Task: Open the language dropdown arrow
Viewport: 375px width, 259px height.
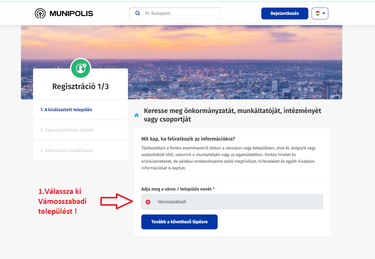Action: coord(324,13)
